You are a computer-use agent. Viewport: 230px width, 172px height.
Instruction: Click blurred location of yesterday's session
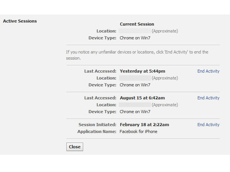pos(135,78)
